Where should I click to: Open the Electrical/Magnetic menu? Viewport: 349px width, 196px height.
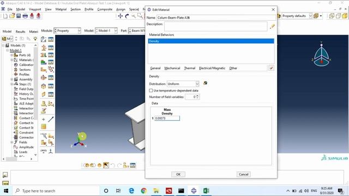tap(212, 68)
